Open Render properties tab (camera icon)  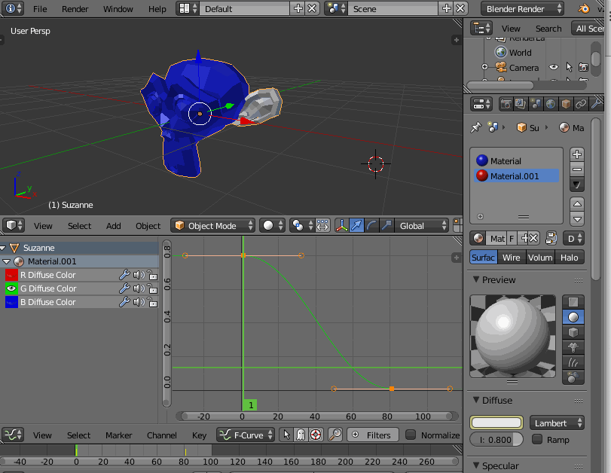pyautogui.click(x=506, y=104)
